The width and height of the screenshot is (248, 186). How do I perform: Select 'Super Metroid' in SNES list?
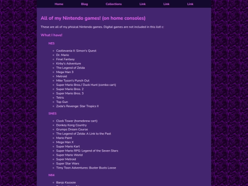click(x=66, y=159)
